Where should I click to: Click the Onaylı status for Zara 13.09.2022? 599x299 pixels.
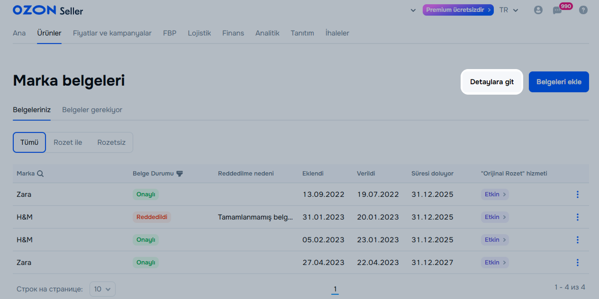tap(145, 194)
